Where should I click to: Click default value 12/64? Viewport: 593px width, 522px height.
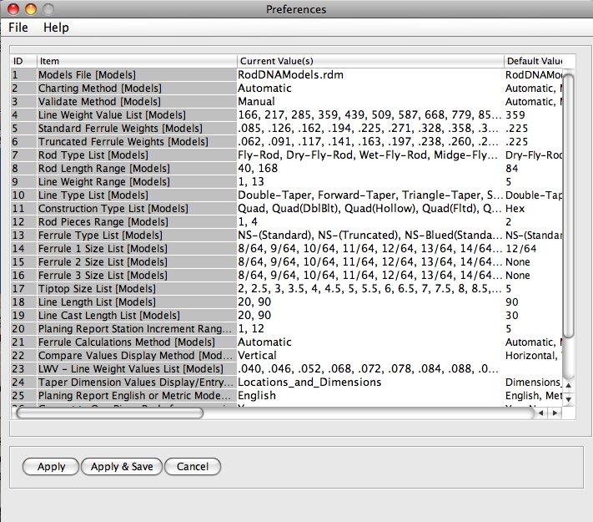click(x=533, y=249)
